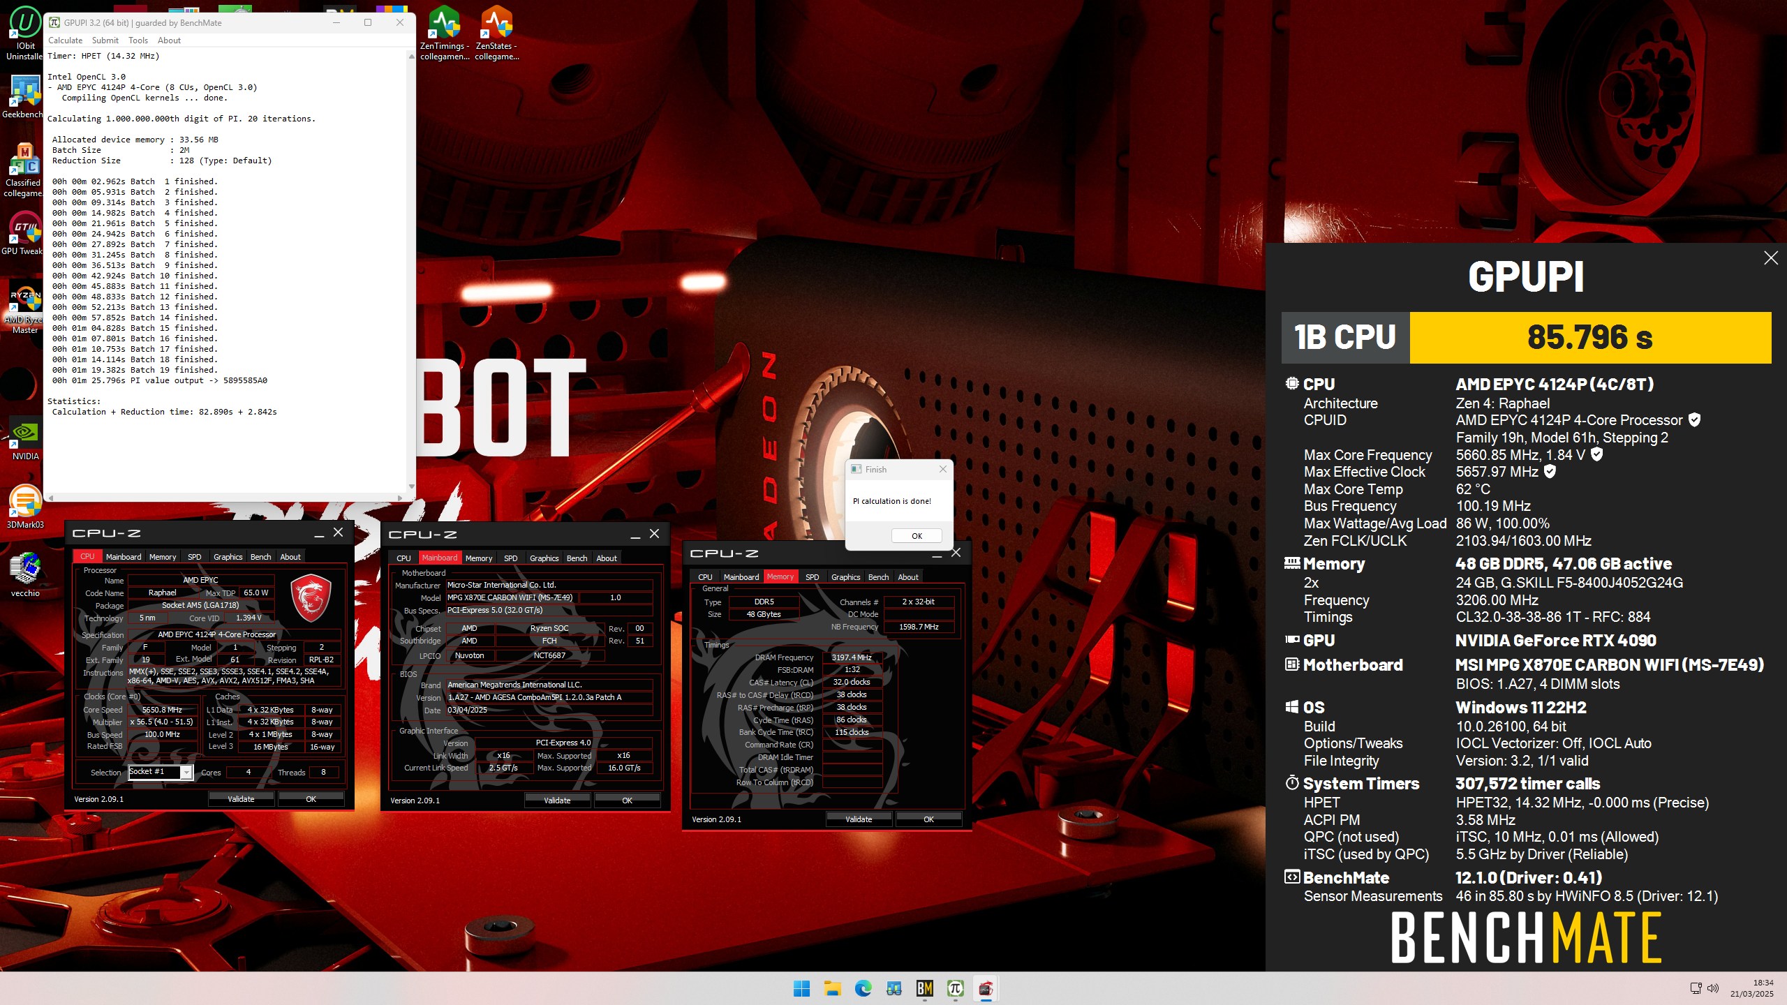Click OK in the right CPU-Z Memory window

[x=928, y=819]
